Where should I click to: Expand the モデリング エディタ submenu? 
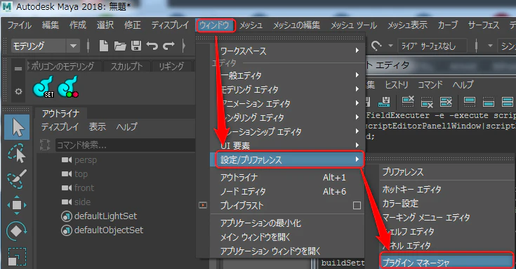[287, 89]
